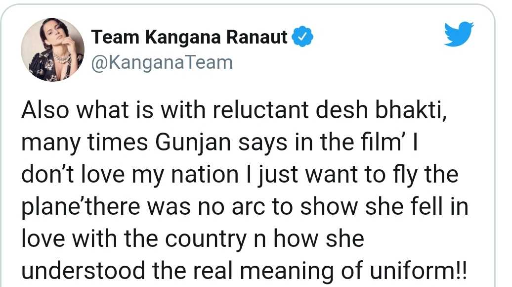Click the tweet line starting 'Also what is'
The height and width of the screenshot is (287, 512).
coord(234,110)
